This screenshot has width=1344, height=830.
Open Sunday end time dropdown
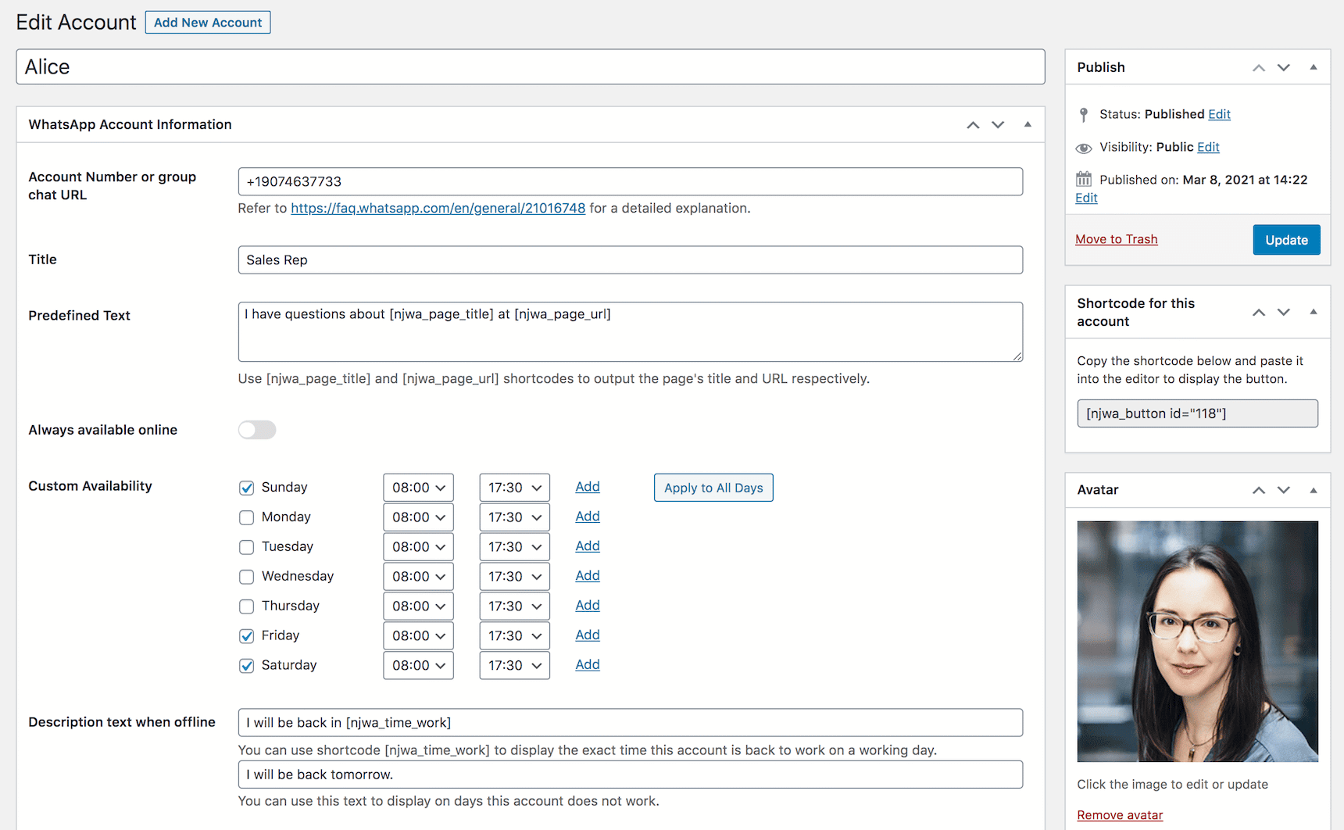click(x=514, y=488)
